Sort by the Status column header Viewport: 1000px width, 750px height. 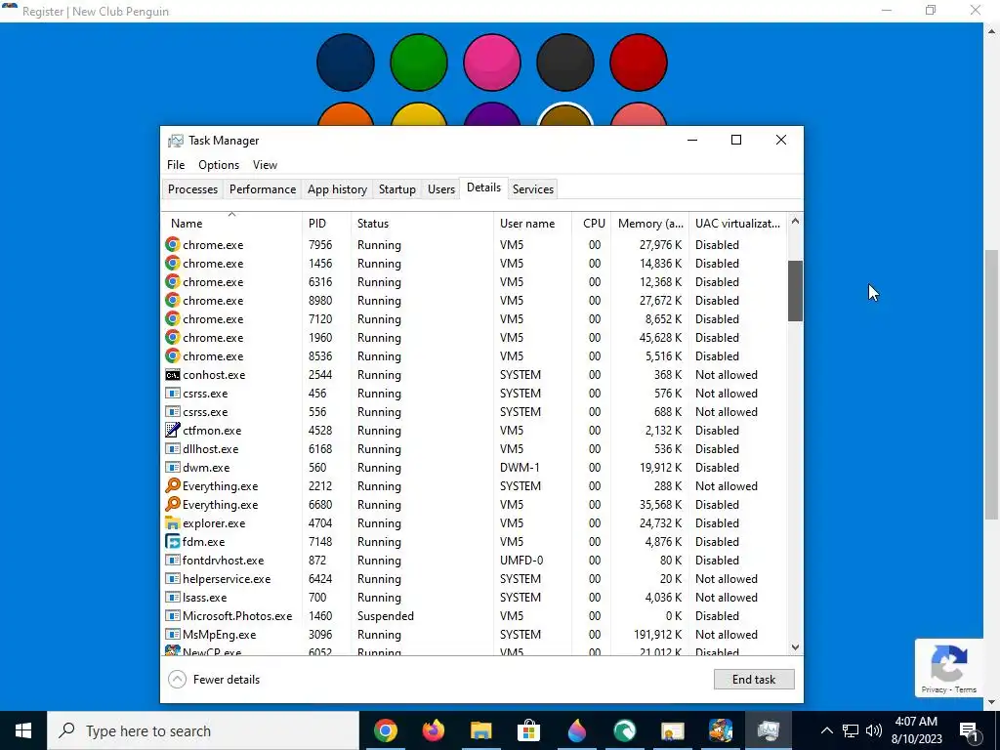coord(422,224)
